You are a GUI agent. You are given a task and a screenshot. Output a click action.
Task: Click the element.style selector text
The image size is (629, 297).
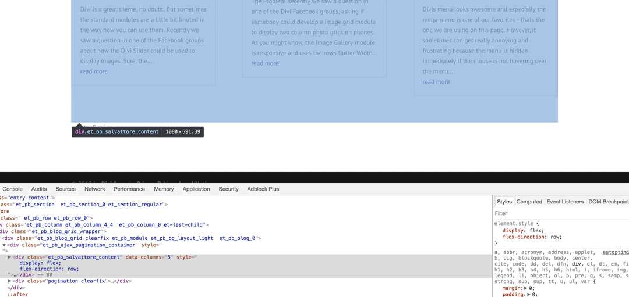click(x=513, y=223)
